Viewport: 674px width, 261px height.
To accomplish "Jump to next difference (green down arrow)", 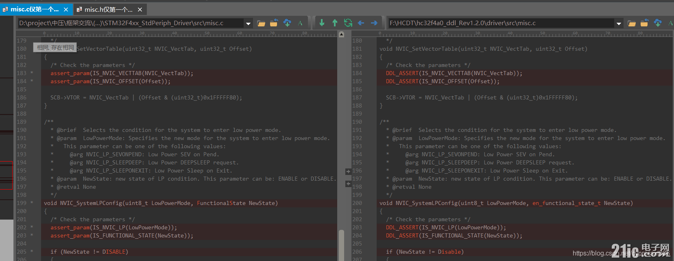I will (x=322, y=23).
